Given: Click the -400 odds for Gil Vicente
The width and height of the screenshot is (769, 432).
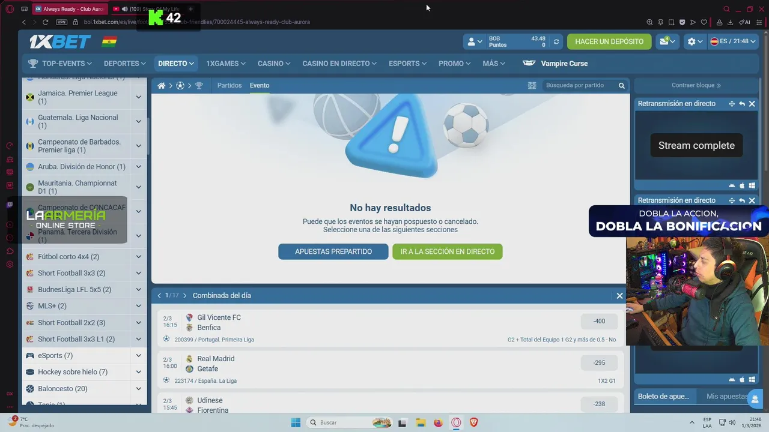Looking at the screenshot, I should coord(599,321).
